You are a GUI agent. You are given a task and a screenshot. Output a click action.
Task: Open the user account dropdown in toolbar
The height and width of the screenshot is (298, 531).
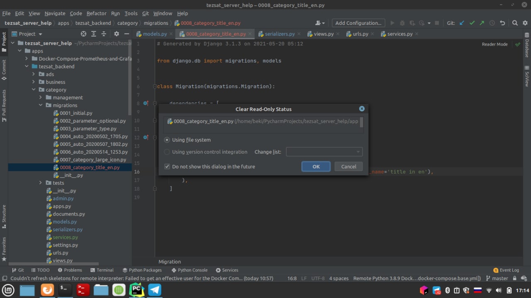(320, 23)
